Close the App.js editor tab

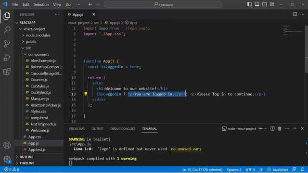(94, 14)
